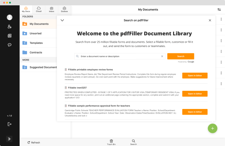
Task: Open team members settings icon
Action: [x=10, y=27]
